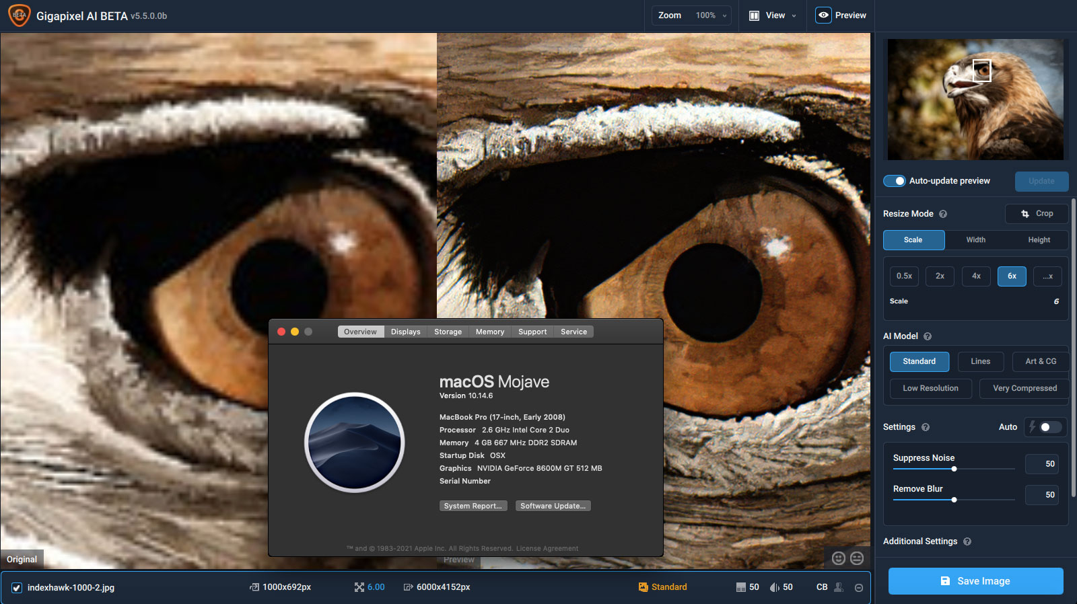Image resolution: width=1077 pixels, height=604 pixels.
Task: Open the custom scale option
Action: 1047,276
